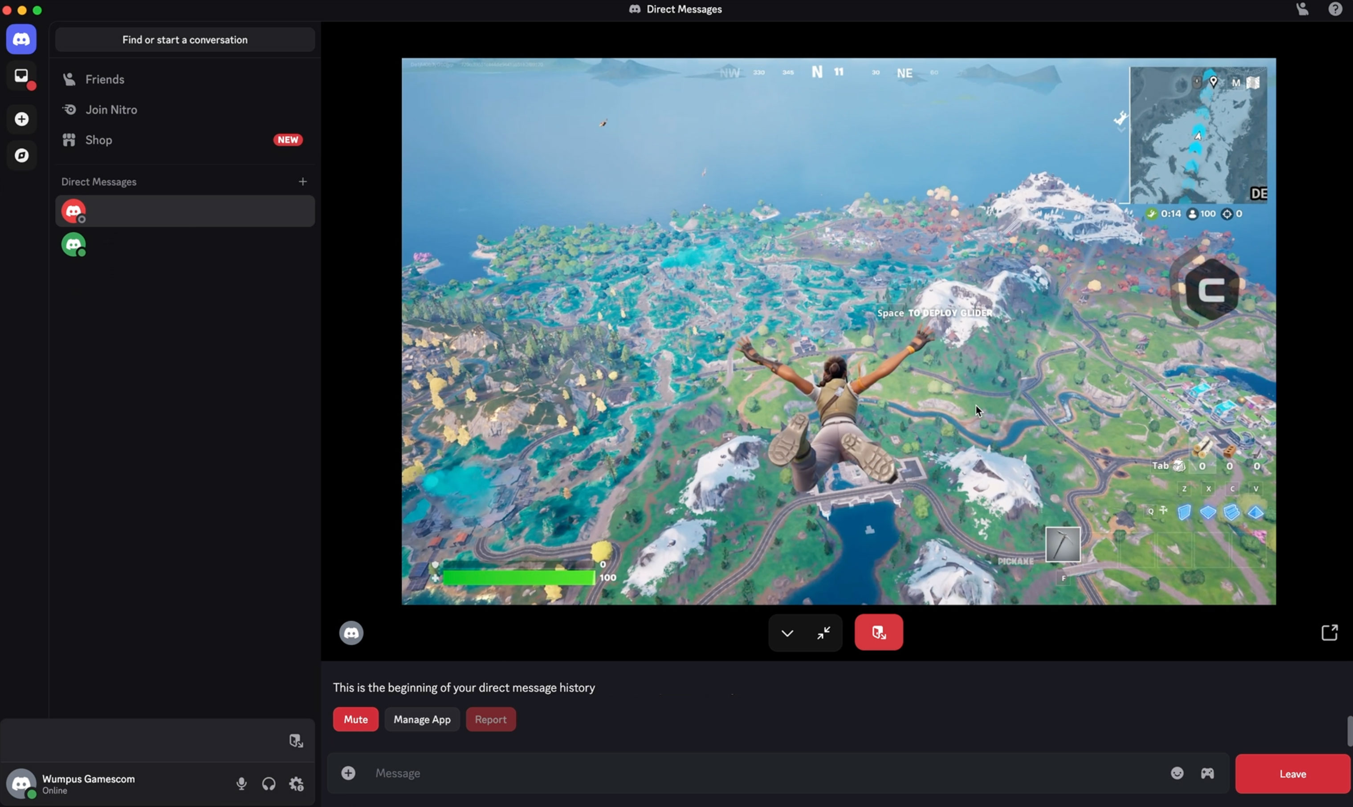Toggle microphone mute

[241, 783]
